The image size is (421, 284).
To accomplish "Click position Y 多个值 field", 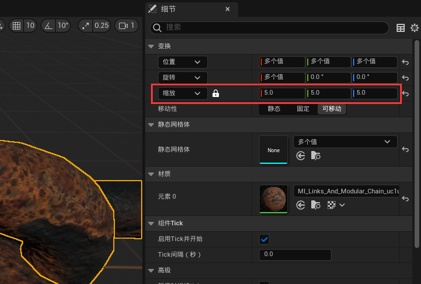I will click(328, 62).
